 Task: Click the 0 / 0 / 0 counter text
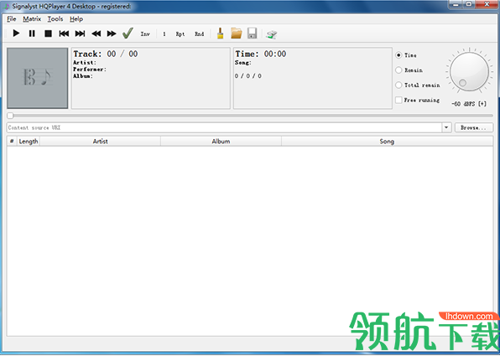248,75
